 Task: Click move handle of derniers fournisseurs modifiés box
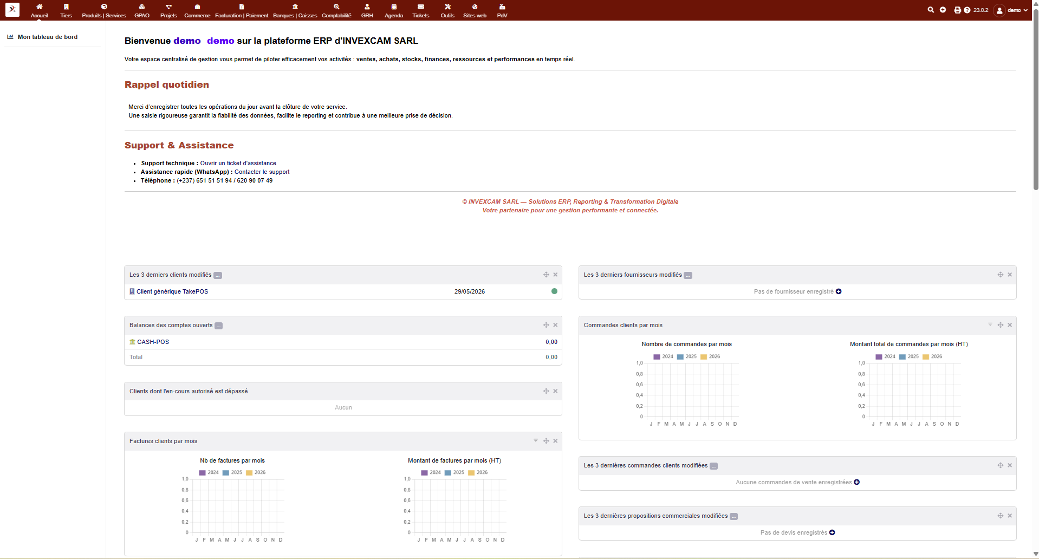tap(1001, 275)
